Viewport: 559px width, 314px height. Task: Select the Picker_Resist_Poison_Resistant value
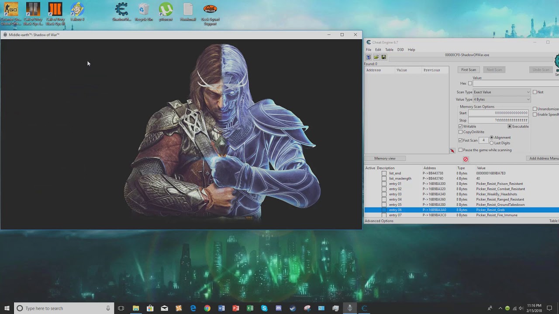pos(499,184)
